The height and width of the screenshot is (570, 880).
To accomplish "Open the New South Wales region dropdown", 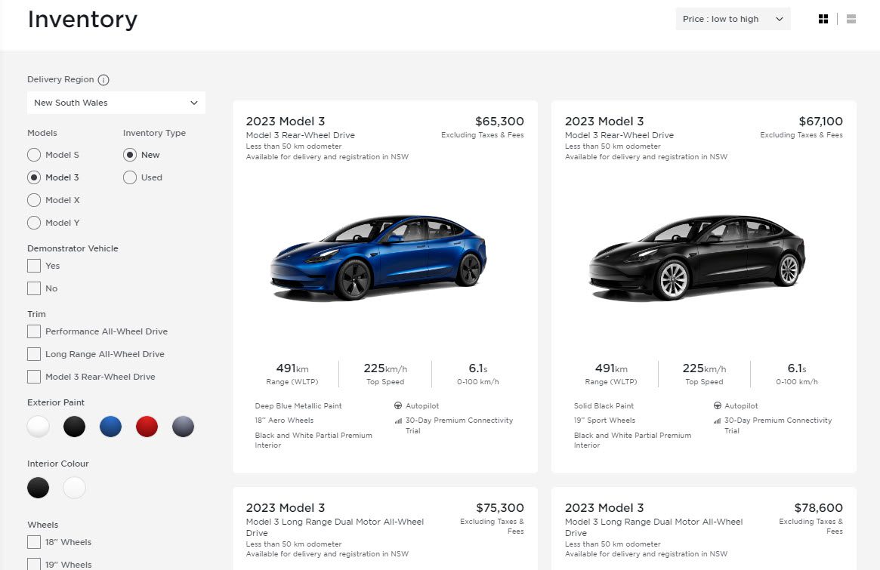I will [116, 103].
